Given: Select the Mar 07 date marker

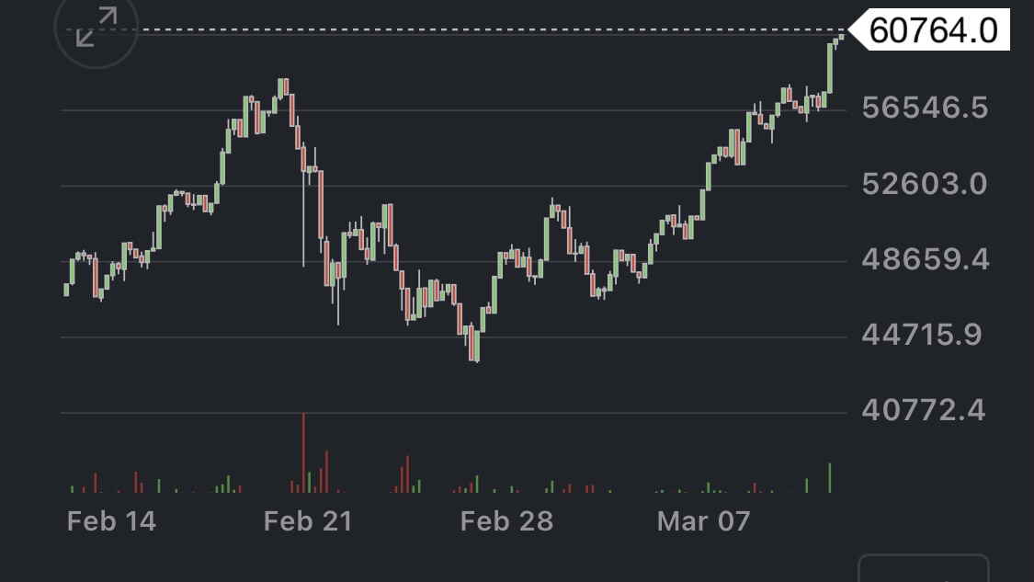Looking at the screenshot, I should (703, 521).
